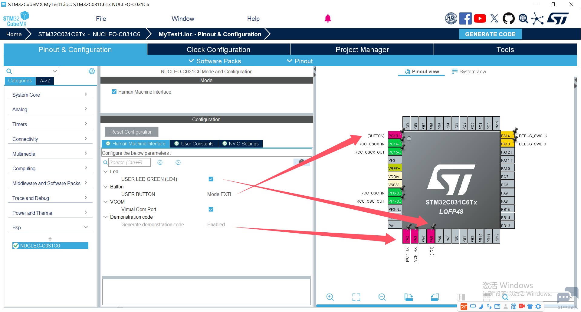Open the Window menu

tap(183, 19)
